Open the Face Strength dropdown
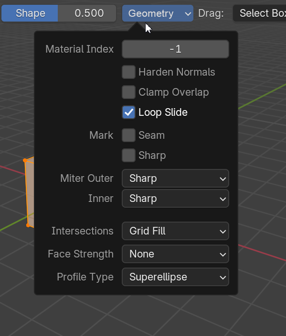Screen dimensions: 286x336 pyautogui.click(x=175, y=254)
